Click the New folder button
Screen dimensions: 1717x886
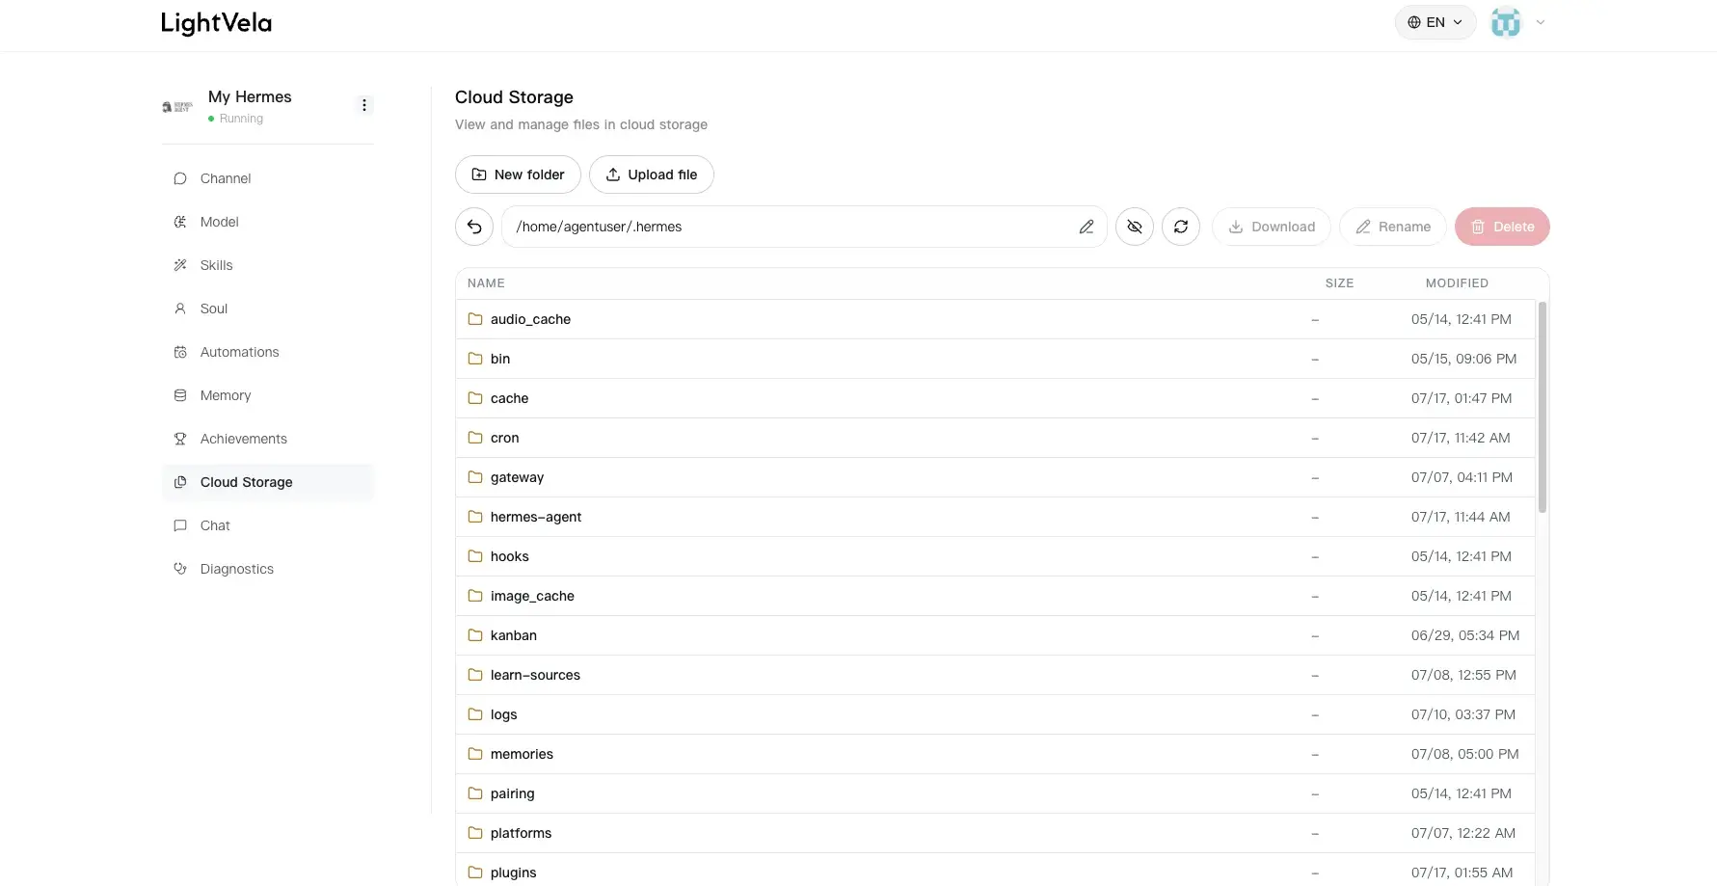coord(518,175)
